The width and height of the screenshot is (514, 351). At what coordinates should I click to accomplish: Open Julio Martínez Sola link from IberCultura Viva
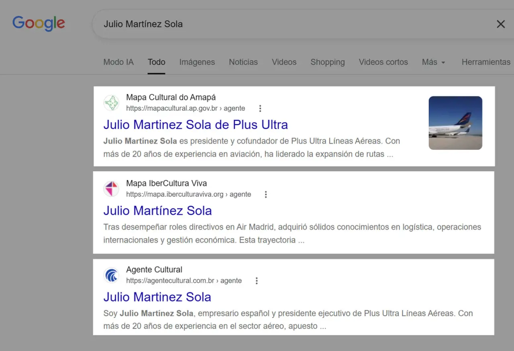(157, 210)
